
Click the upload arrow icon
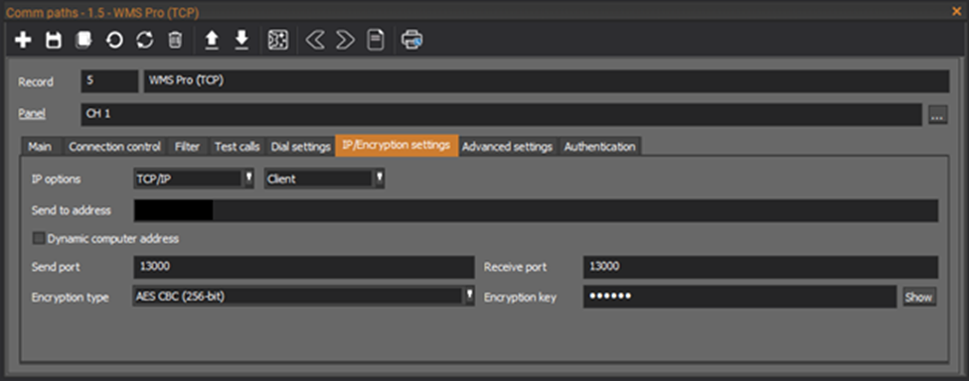tap(212, 41)
